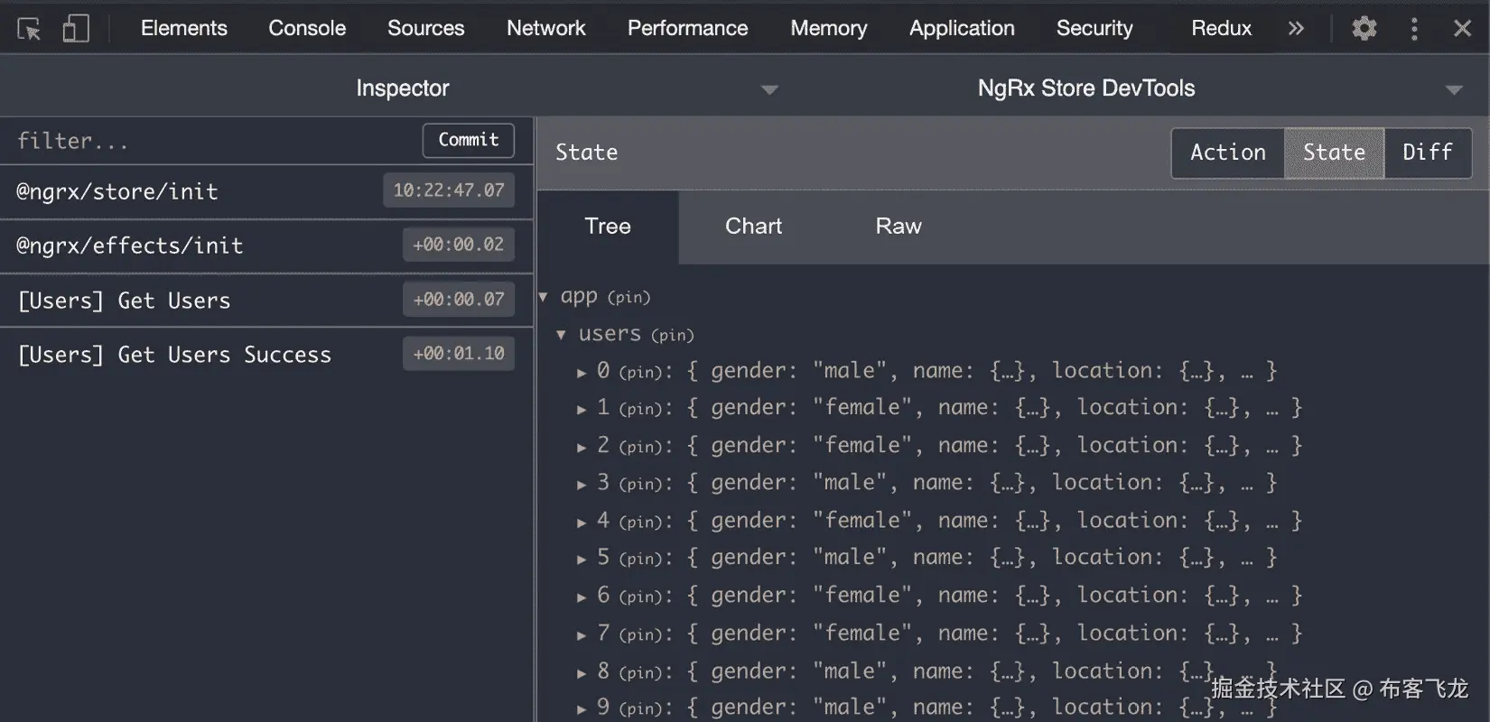This screenshot has width=1490, height=722.
Task: Pin user item 1
Action: [x=641, y=409]
